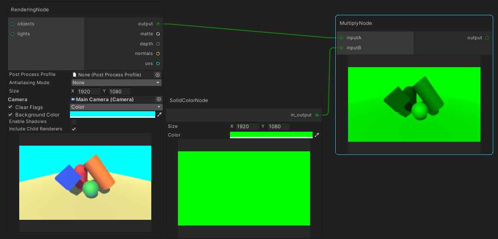
Task: Click the cyan uvs output port
Action: [x=158, y=64]
